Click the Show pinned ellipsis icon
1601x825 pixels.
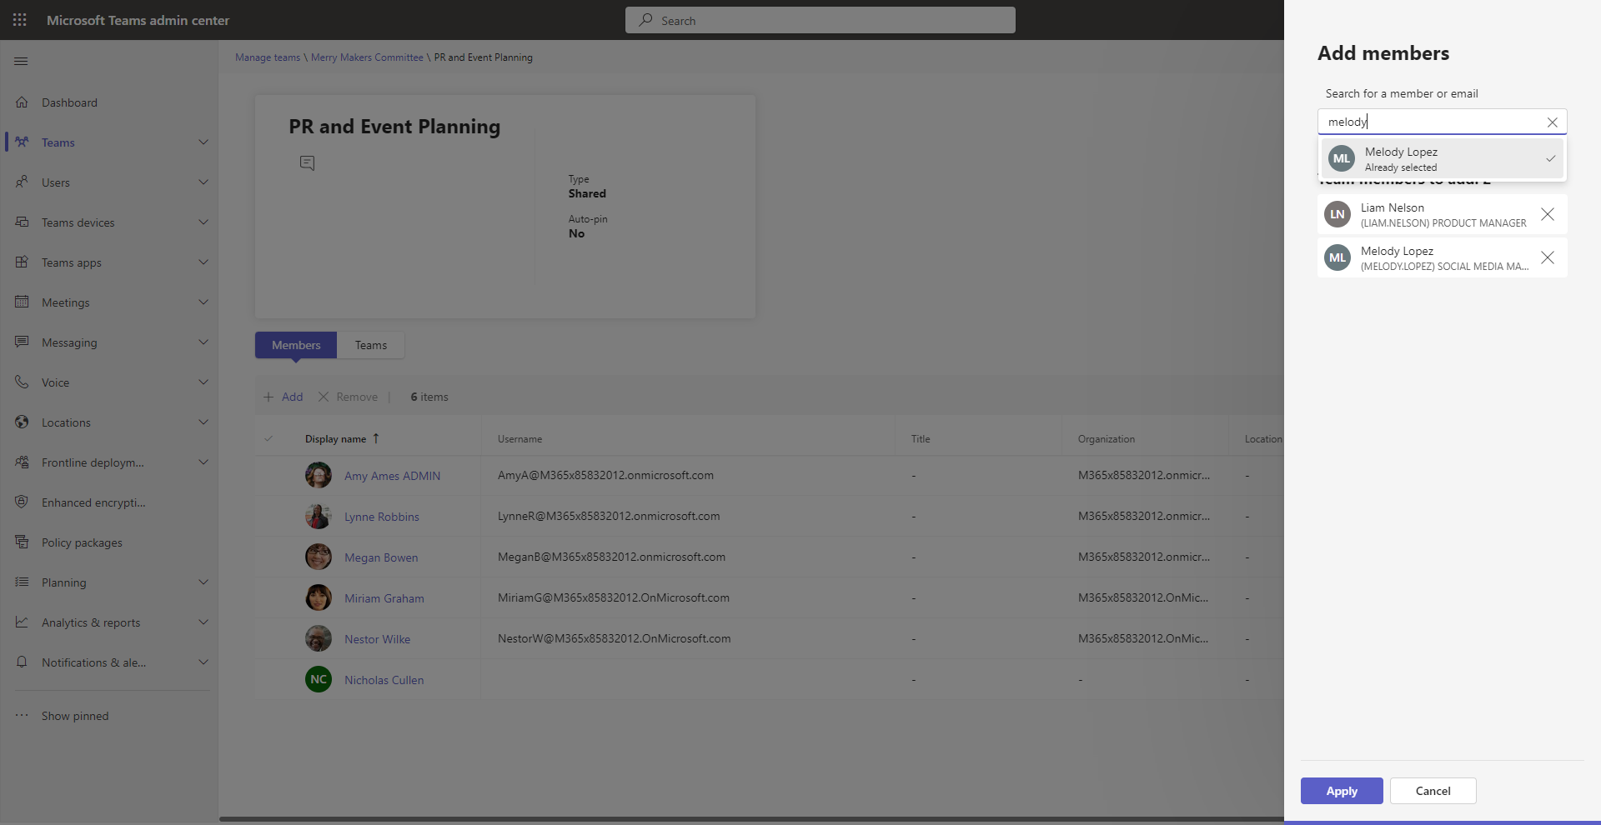23,715
